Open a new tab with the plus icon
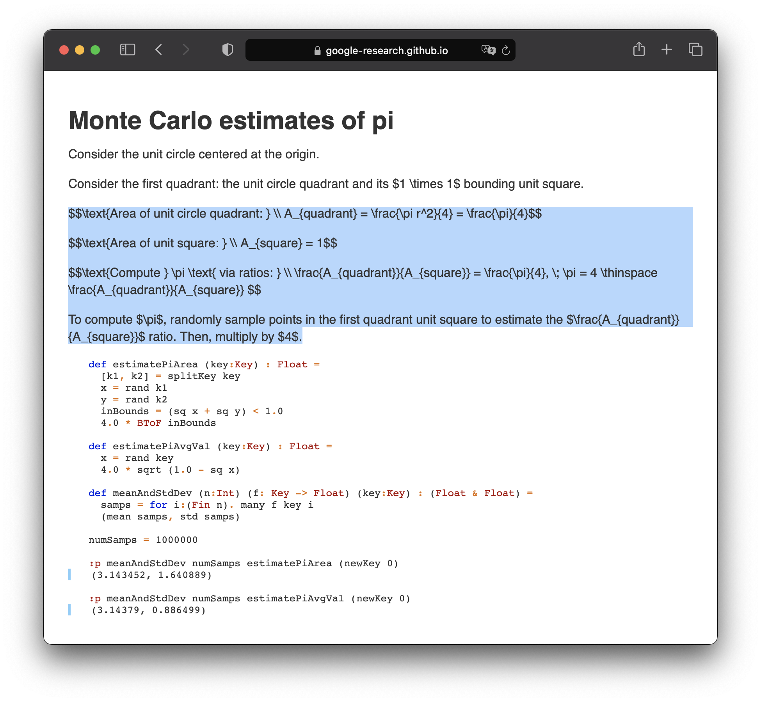Viewport: 761px width, 702px height. (x=666, y=50)
